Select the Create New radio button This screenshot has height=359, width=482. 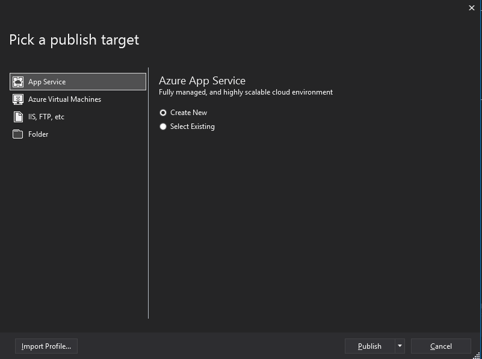163,113
